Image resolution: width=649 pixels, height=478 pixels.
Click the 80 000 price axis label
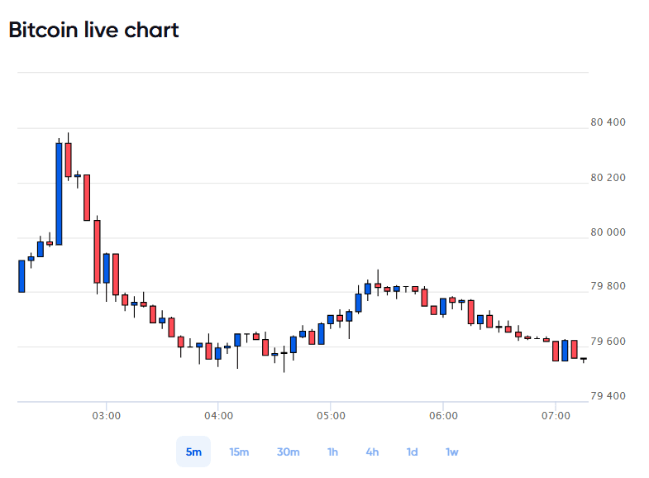(x=608, y=232)
